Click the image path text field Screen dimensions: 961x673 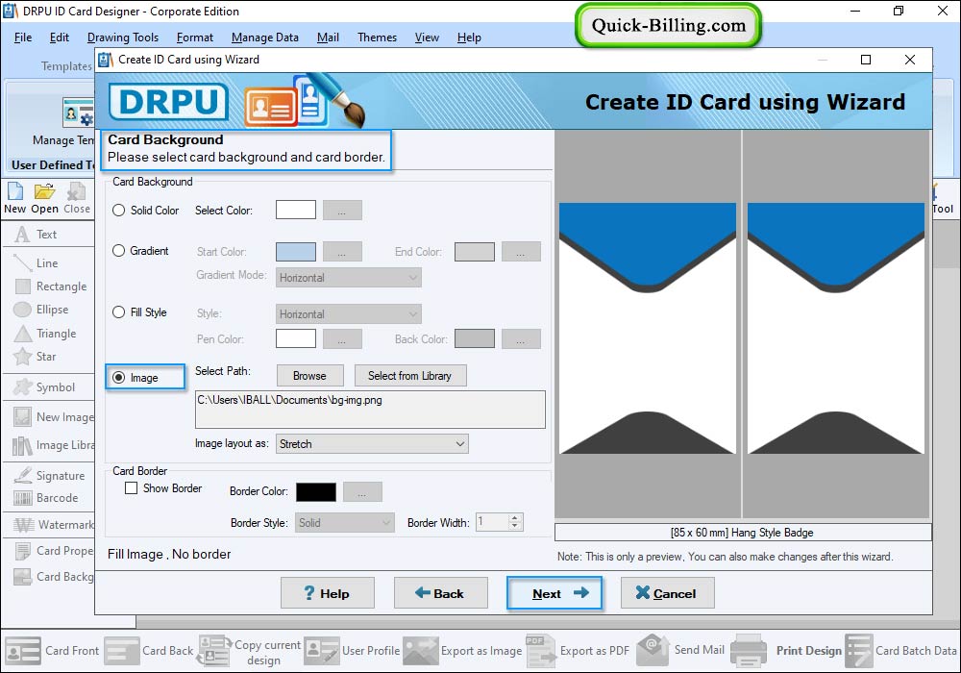pos(370,410)
